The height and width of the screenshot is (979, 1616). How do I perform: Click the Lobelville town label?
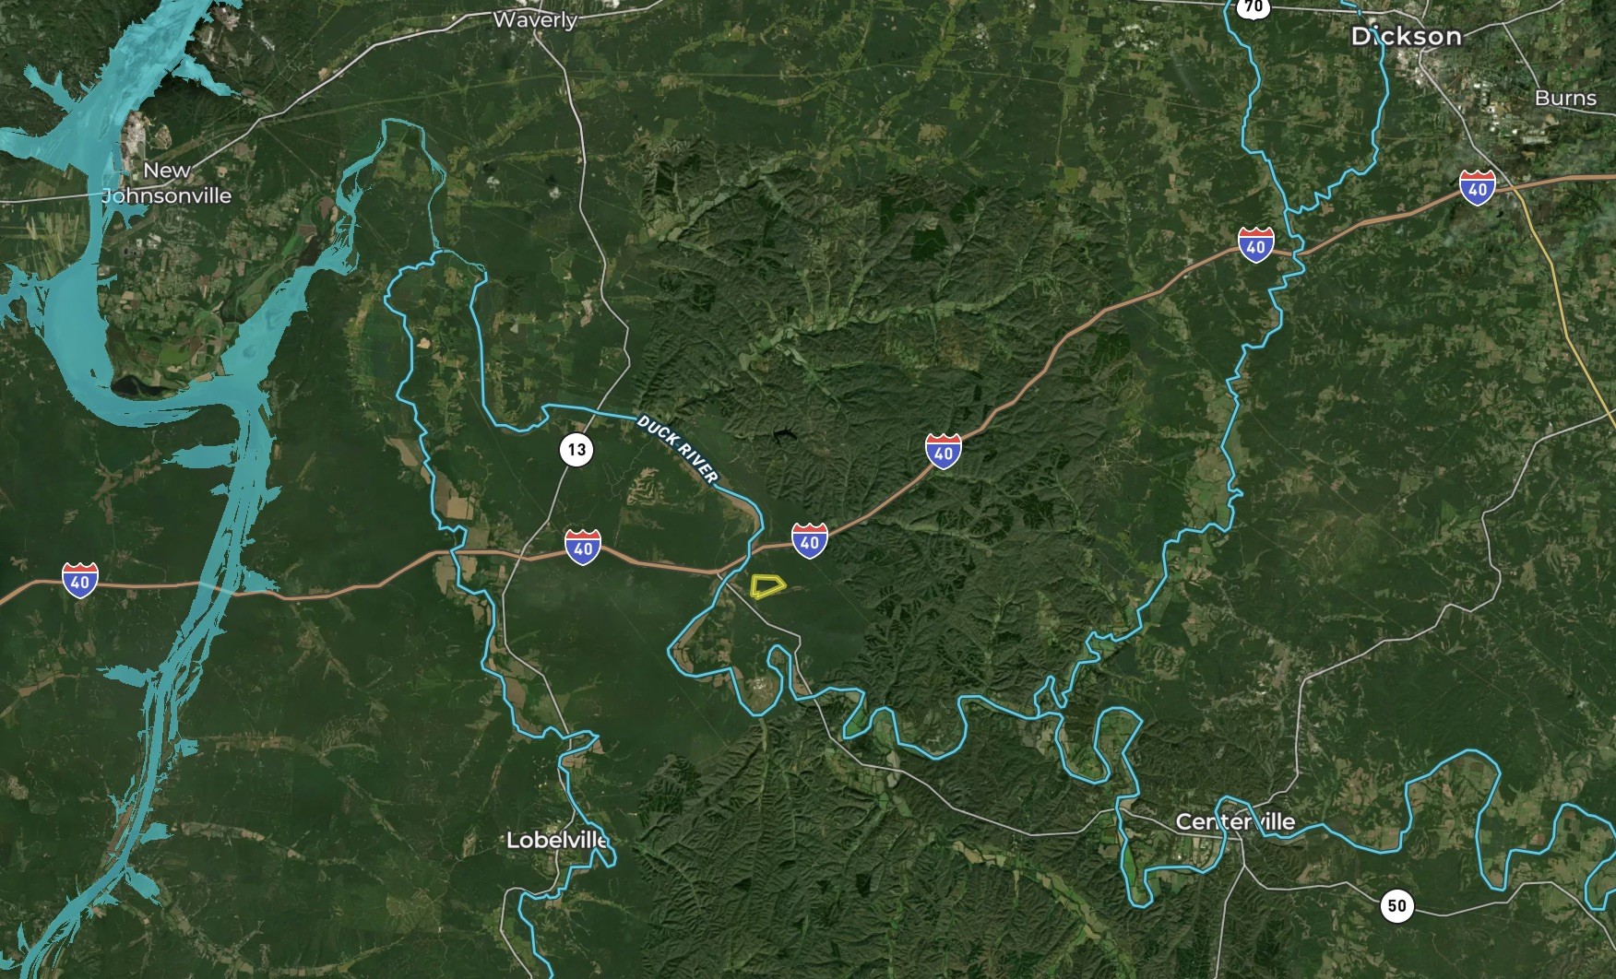point(557,840)
